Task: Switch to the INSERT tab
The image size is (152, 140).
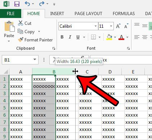Action: (57, 14)
